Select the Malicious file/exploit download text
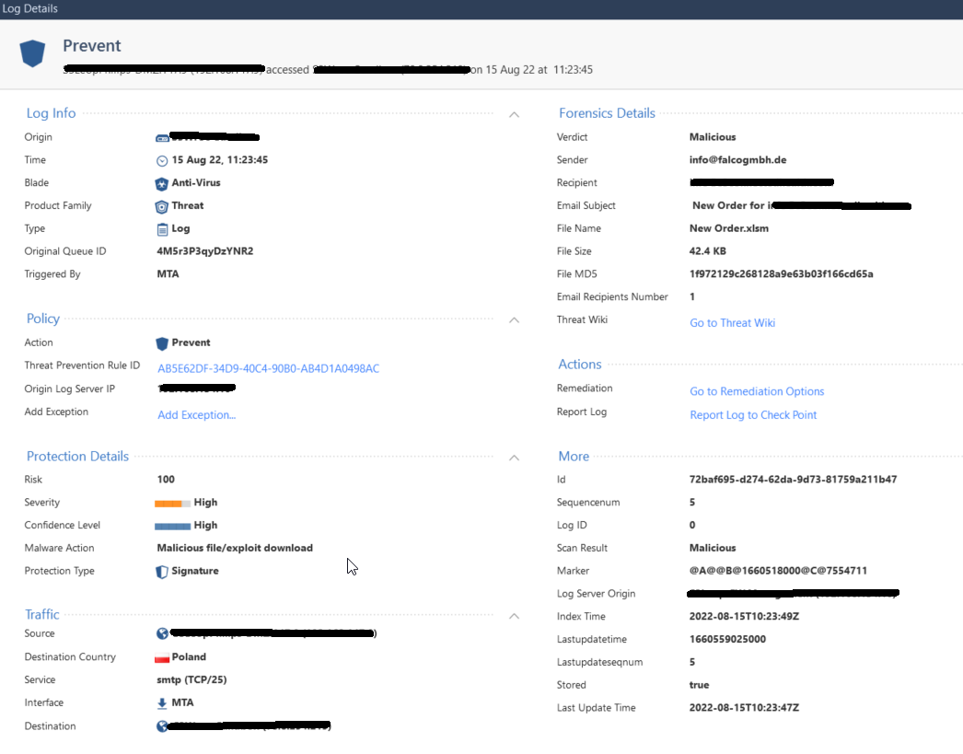This screenshot has width=963, height=754. (x=235, y=548)
